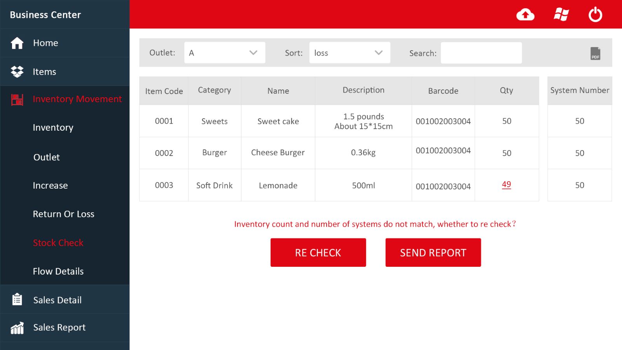Viewport: 622px width, 350px height.
Task: Click the cloud upload icon
Action: [x=525, y=15]
